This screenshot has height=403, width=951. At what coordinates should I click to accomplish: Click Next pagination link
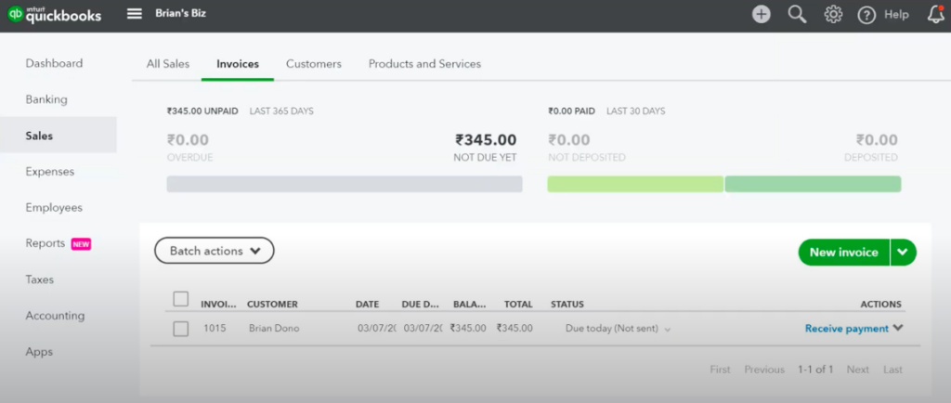tap(858, 370)
